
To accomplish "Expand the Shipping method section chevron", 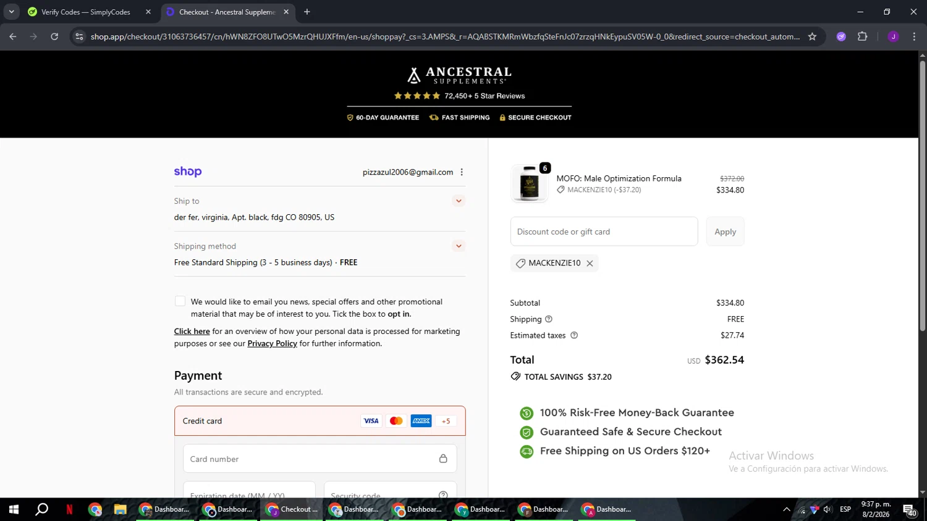I will 459,246.
